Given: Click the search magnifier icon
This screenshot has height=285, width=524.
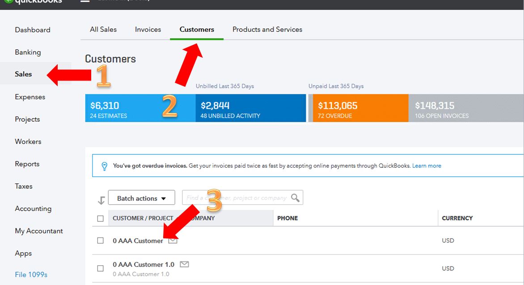Looking at the screenshot, I should click(295, 198).
